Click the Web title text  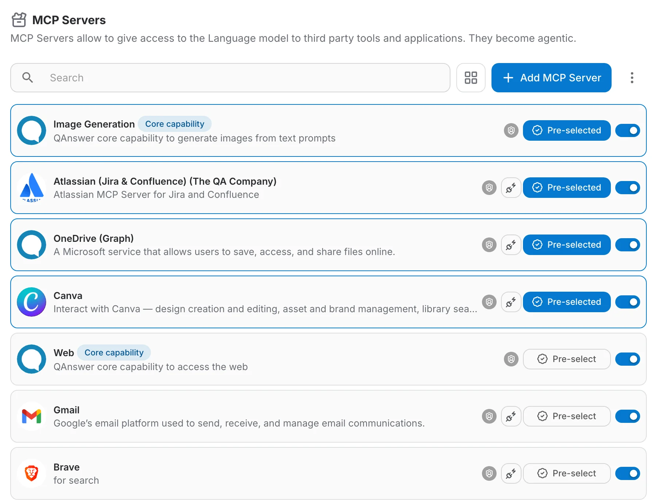[64, 353]
